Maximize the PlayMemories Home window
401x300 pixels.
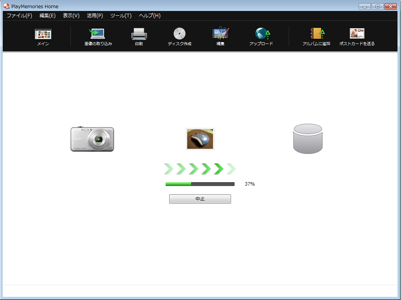click(378, 6)
